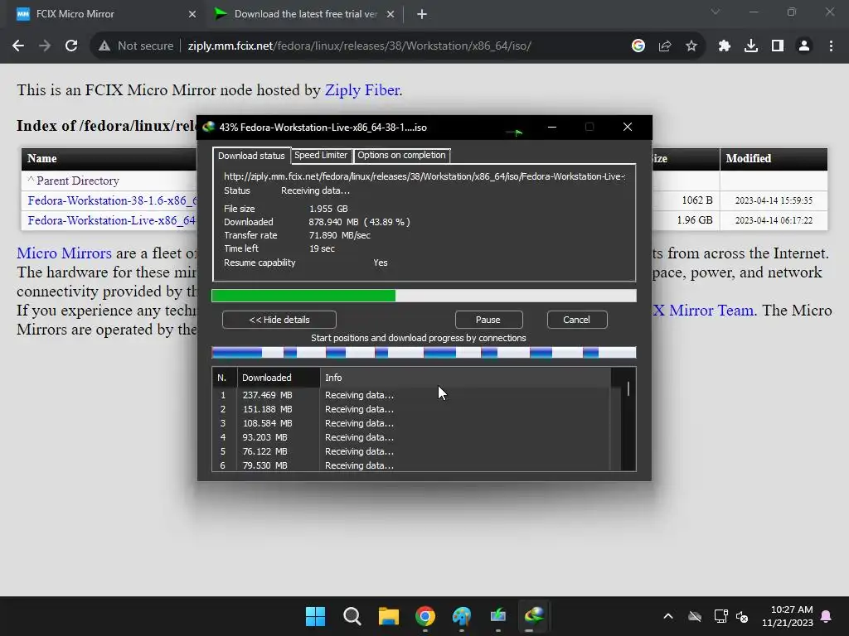Go back to the previous page in Chrome
The image size is (849, 636).
pos(18,46)
